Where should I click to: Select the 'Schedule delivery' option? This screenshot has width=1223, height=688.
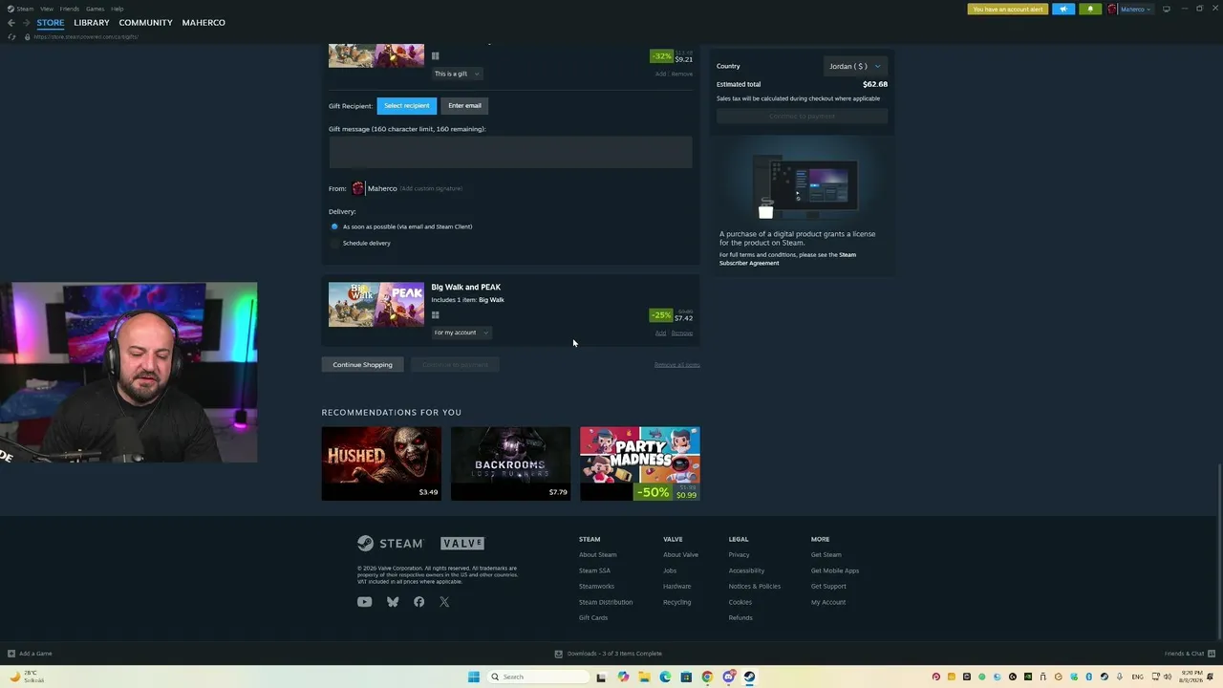point(334,243)
